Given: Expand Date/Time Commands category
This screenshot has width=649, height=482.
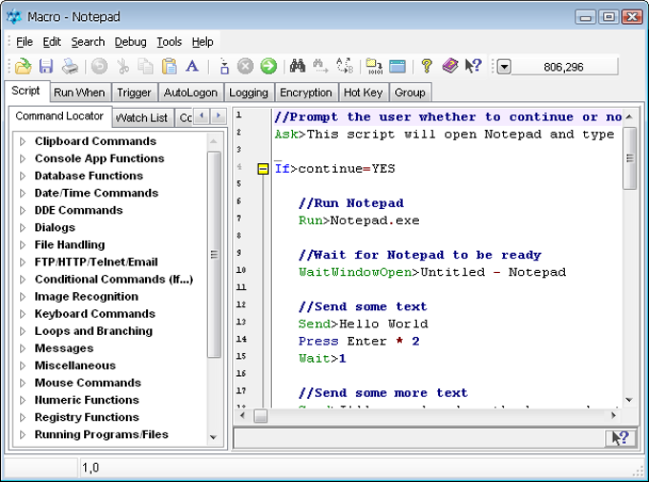Looking at the screenshot, I should (x=23, y=194).
